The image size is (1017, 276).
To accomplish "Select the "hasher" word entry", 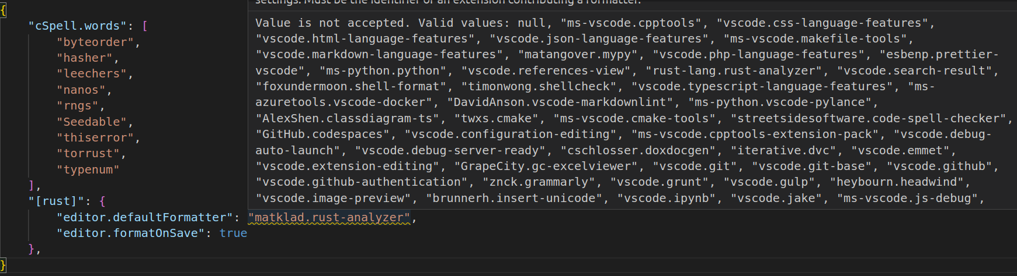I will [x=85, y=58].
